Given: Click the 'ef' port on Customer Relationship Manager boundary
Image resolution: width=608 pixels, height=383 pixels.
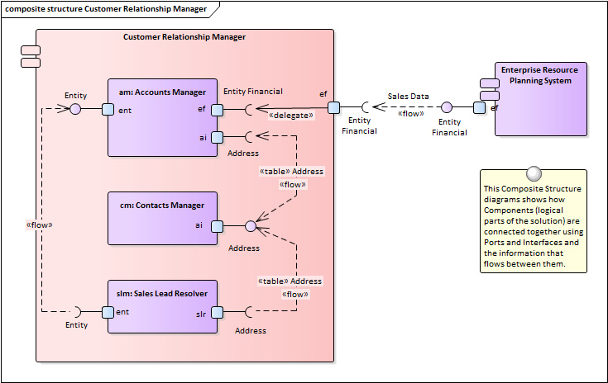Looking at the screenshot, I should [333, 107].
